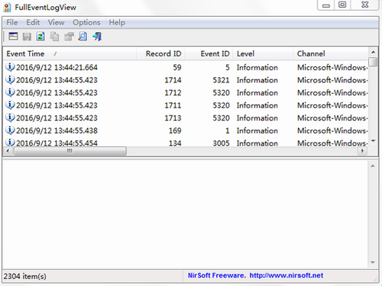Click the details pane scroll up arrow

(x=373, y=166)
